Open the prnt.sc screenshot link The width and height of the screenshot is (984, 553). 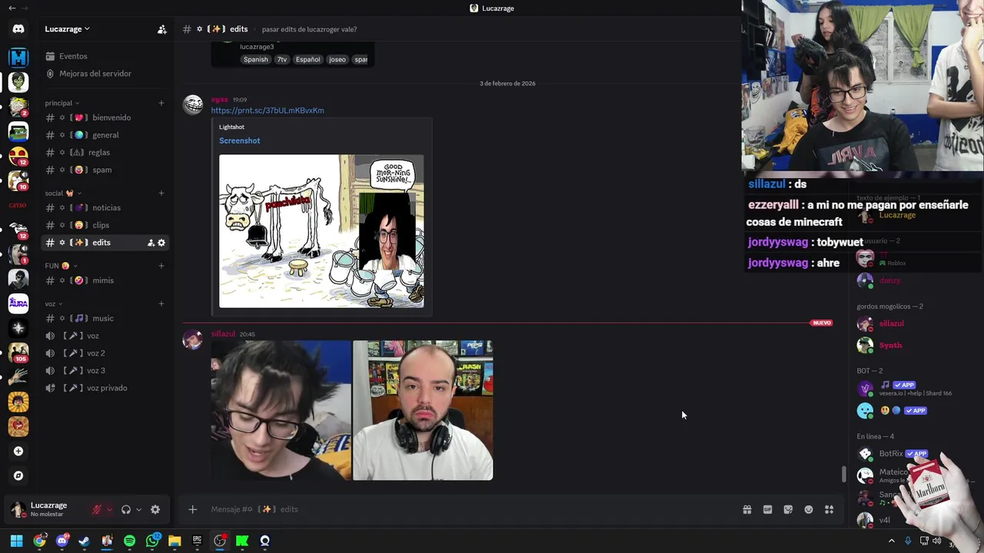point(268,111)
